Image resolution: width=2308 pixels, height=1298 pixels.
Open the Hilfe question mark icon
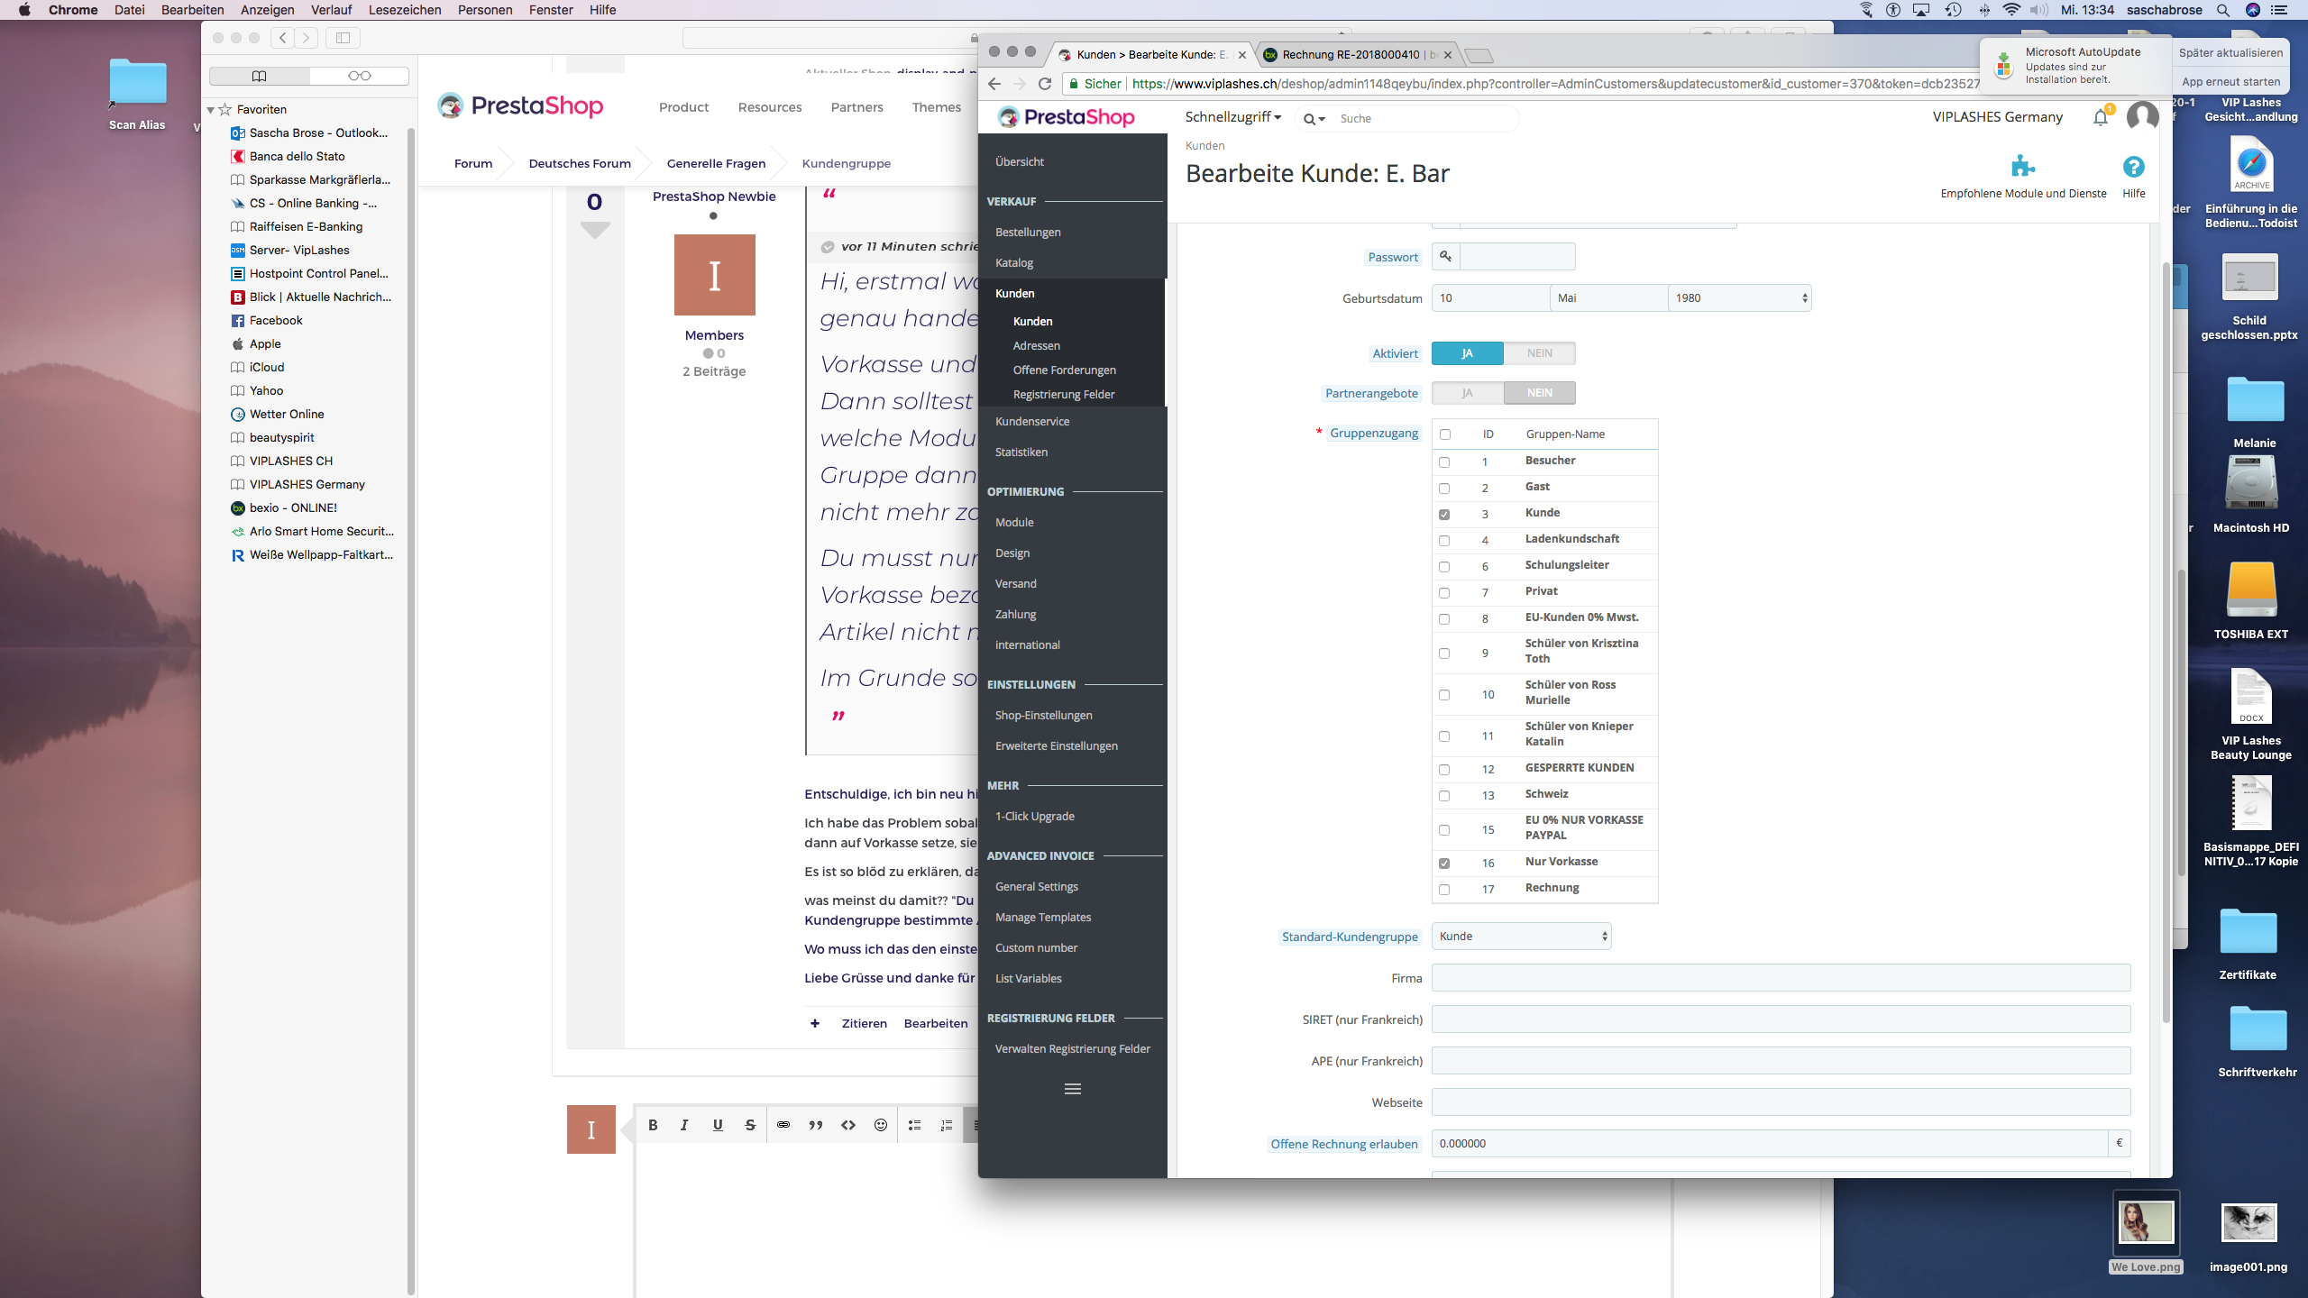(2133, 168)
